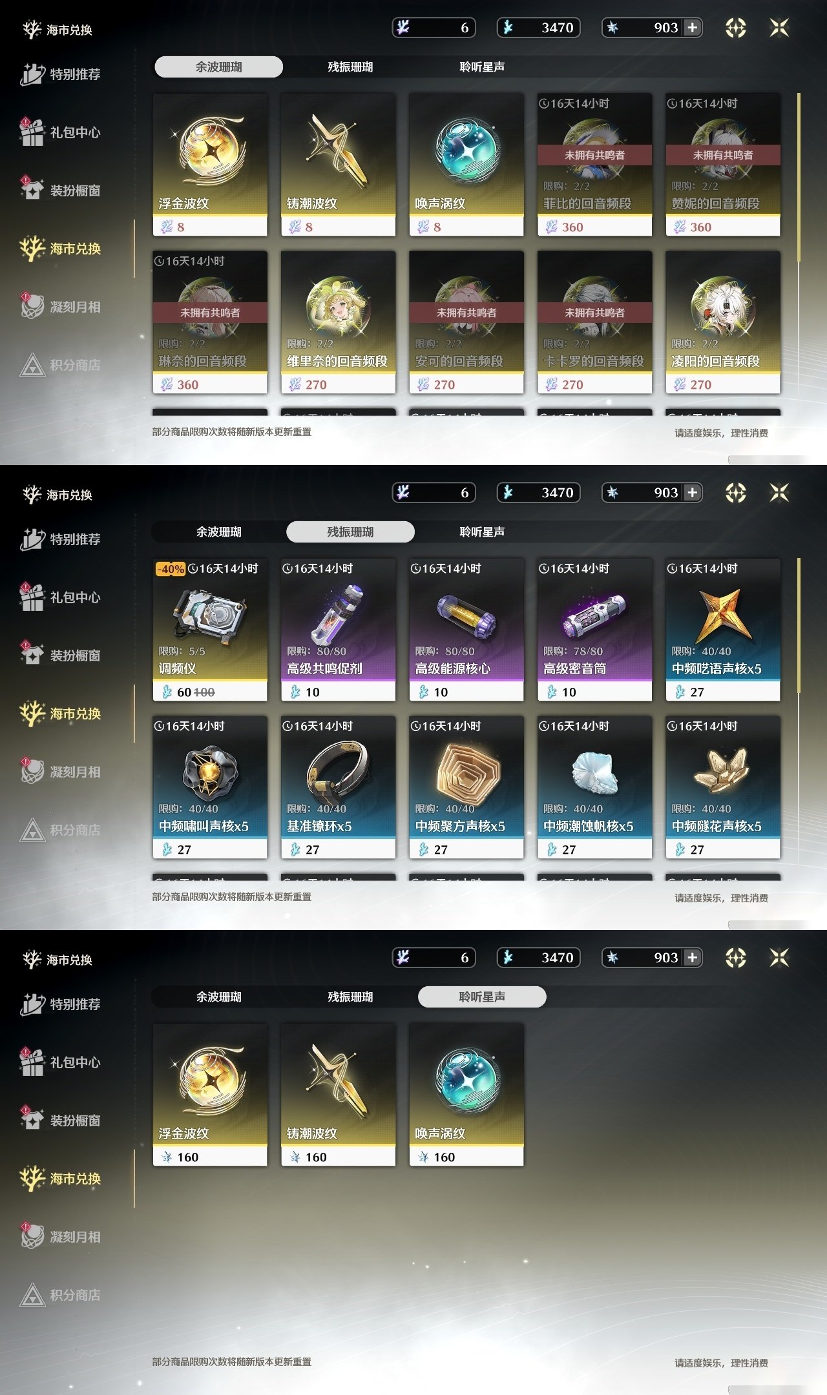Pick the 中频聚方声核x5 item
827x1395 pixels.
tap(466, 787)
